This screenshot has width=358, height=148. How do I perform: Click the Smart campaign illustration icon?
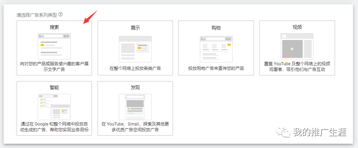[x=54, y=107]
